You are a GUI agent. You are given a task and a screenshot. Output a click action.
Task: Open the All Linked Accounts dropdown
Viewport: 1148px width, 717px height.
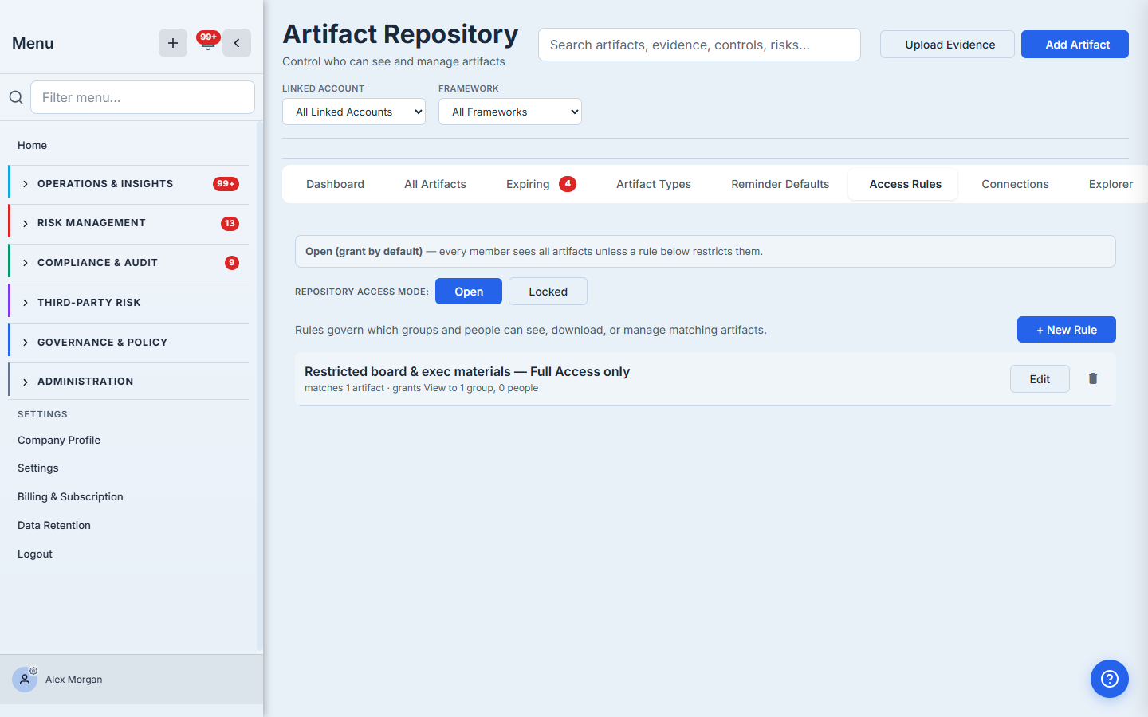pyautogui.click(x=354, y=112)
